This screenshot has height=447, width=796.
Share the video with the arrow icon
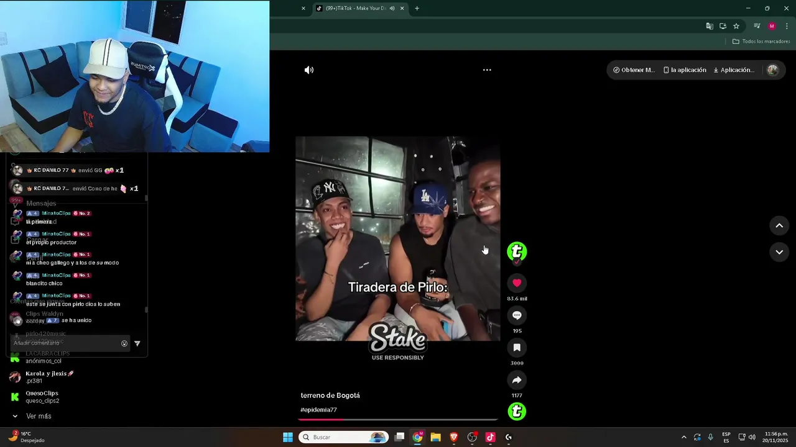tap(517, 380)
